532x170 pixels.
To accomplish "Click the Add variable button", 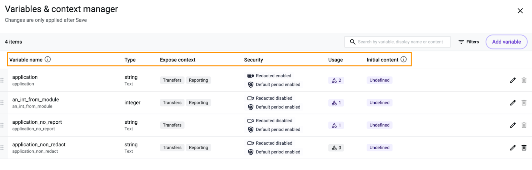I will point(506,42).
